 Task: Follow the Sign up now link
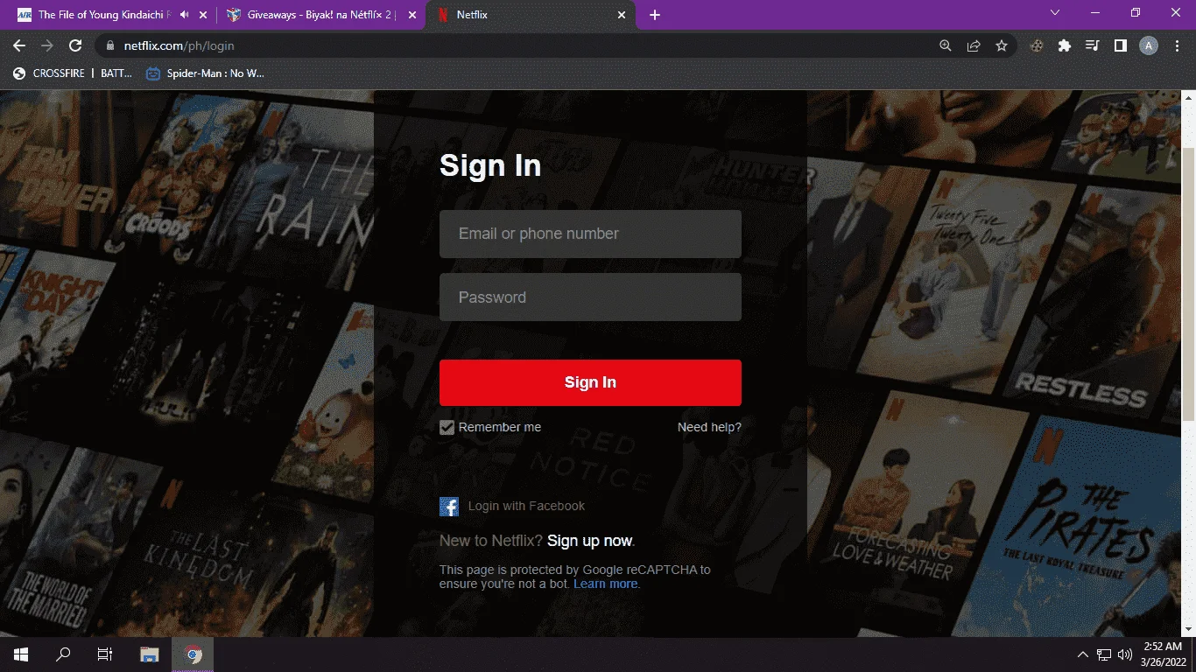(x=589, y=541)
